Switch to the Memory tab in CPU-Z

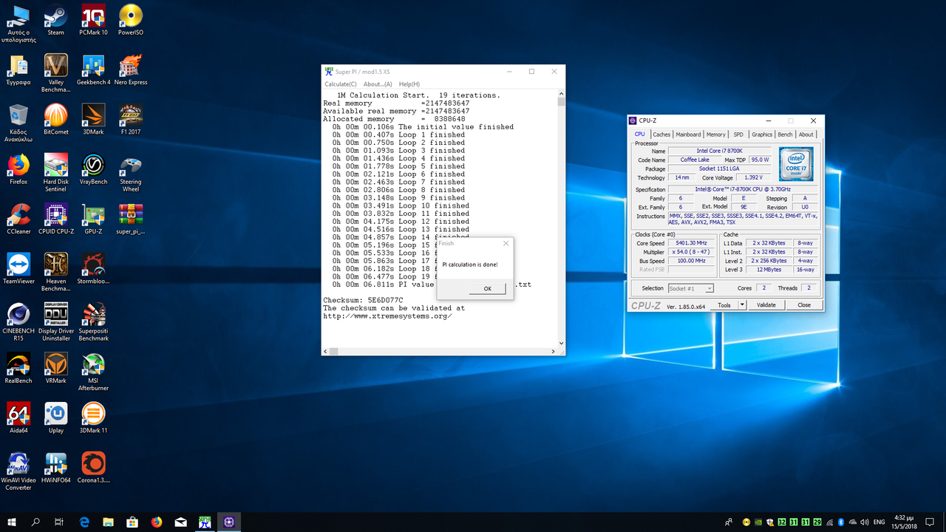pyautogui.click(x=715, y=134)
